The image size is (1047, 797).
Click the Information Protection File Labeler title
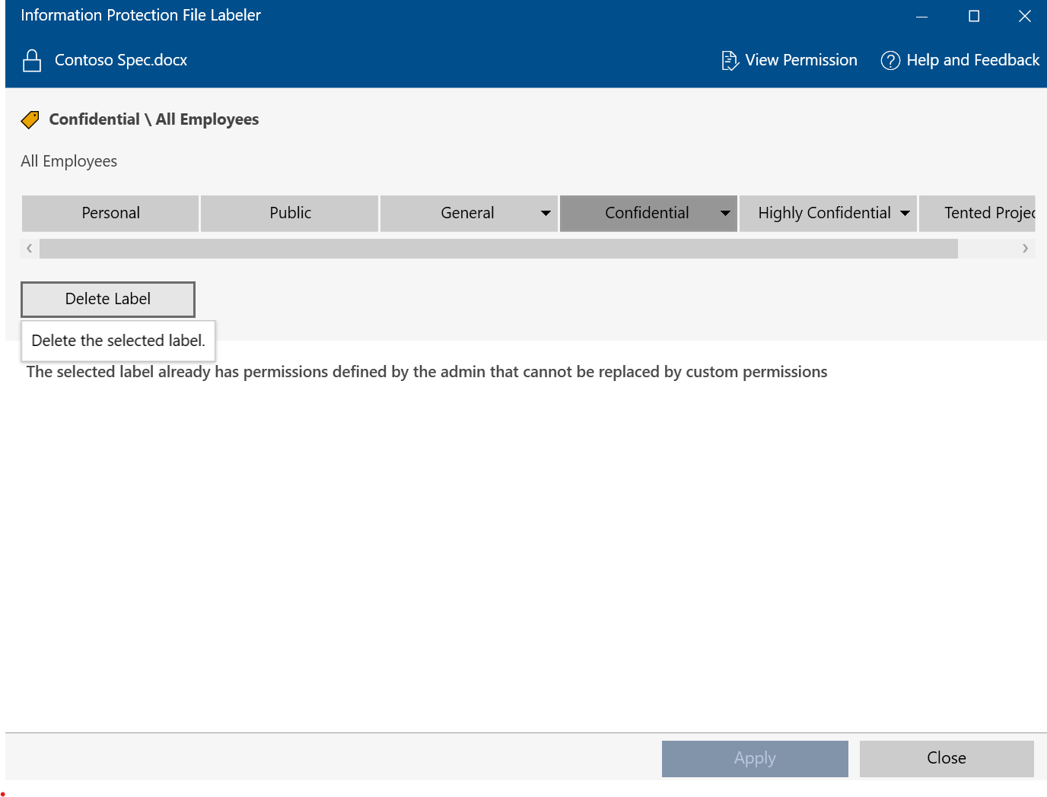coord(141,15)
